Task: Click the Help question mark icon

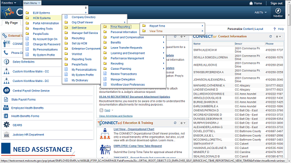Action: pos(275,29)
